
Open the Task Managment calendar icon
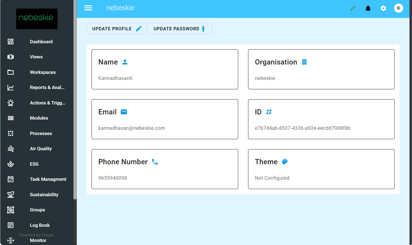click(11, 179)
